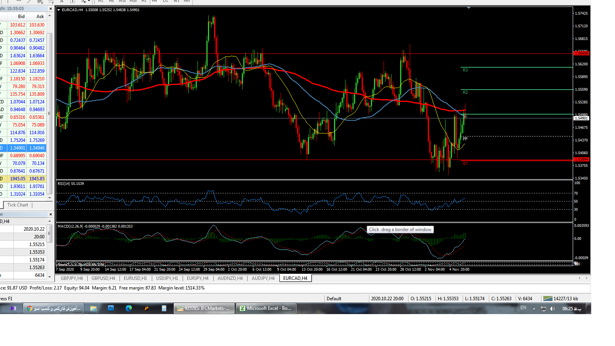Click the PP pivot point label
This screenshot has height=346, width=615.
pyautogui.click(x=465, y=139)
